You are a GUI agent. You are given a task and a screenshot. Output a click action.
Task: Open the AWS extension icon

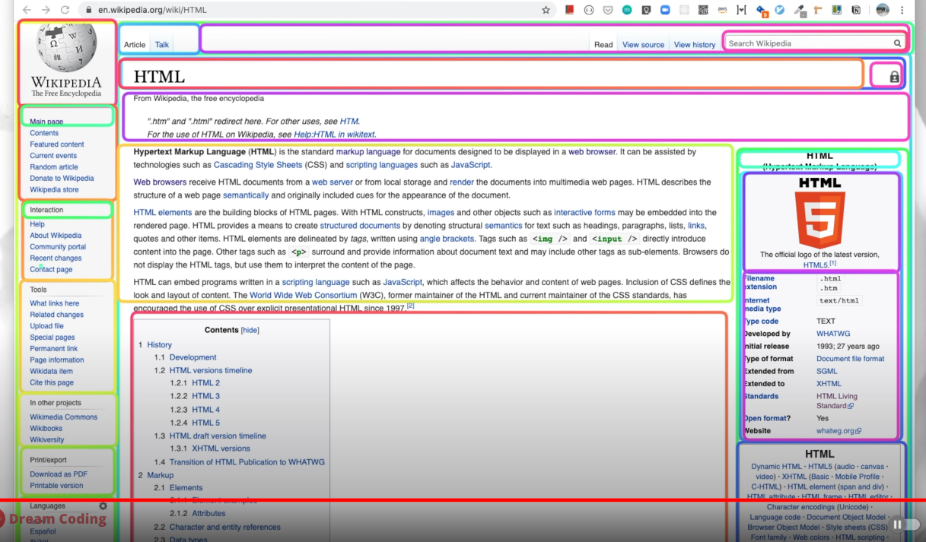pos(722,10)
